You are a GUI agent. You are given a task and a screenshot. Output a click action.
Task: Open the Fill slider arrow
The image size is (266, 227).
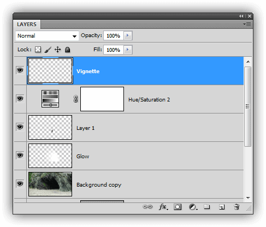tap(128, 50)
